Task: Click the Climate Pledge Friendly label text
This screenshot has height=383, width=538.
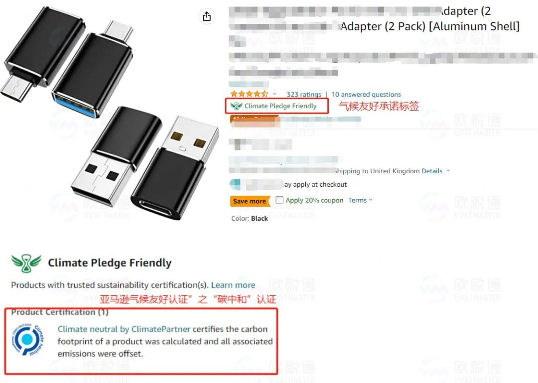Action: [x=280, y=106]
